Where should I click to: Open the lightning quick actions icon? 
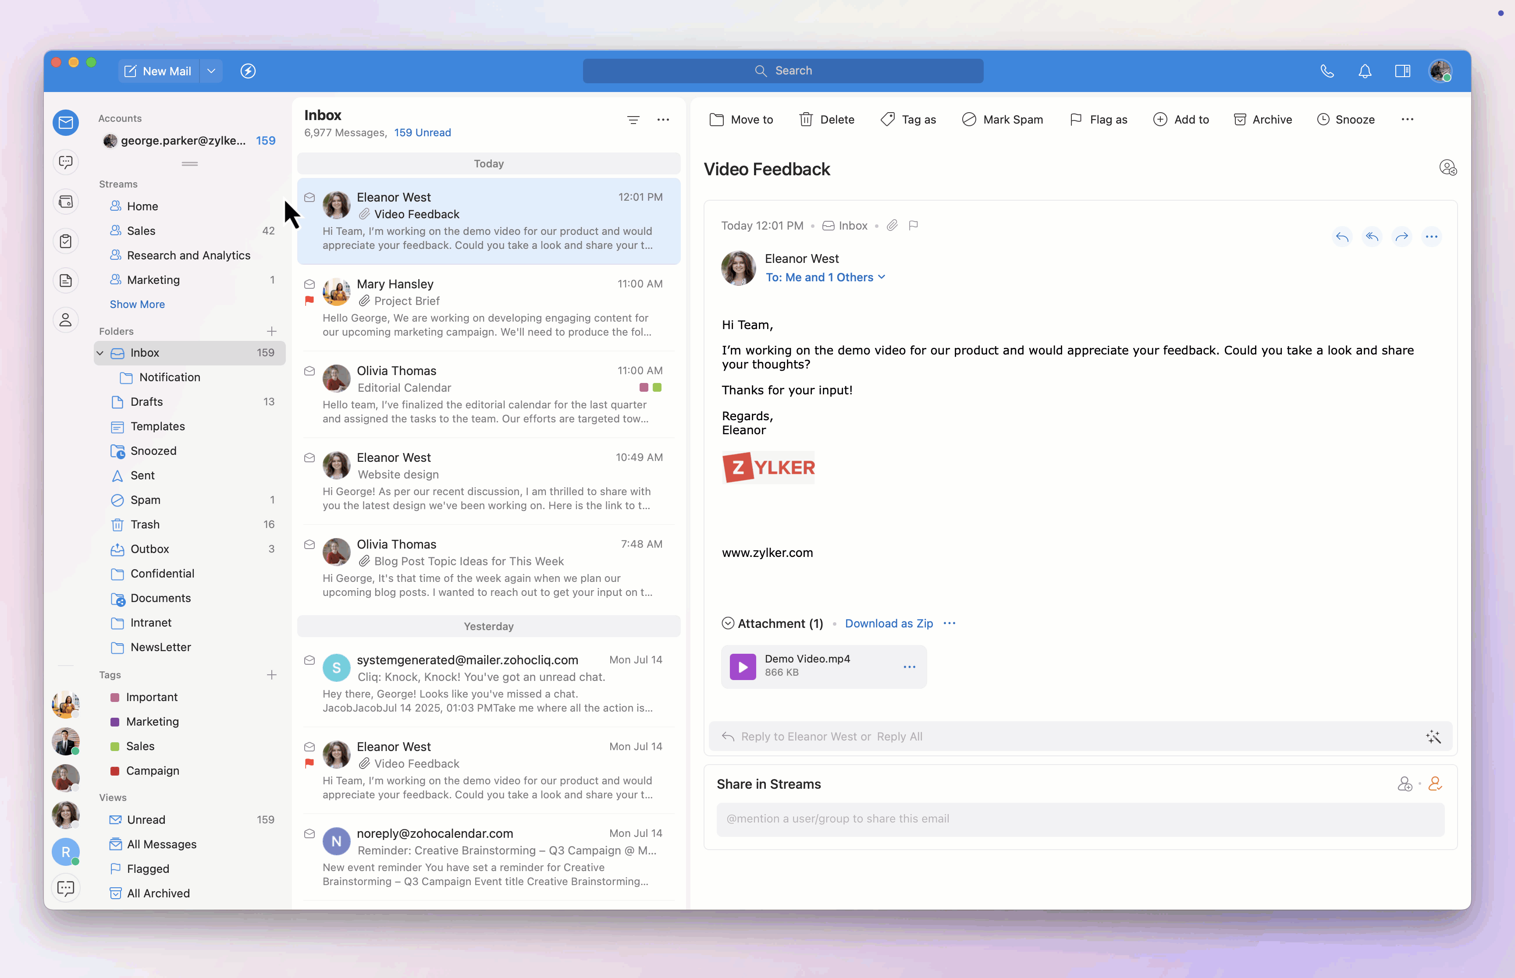248,71
